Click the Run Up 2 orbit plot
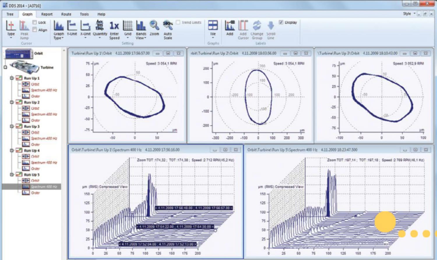Image resolution: width=437 pixels, height=260 pixels. coord(258,97)
